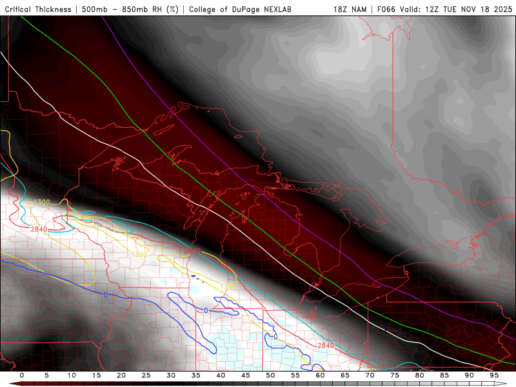Click the color bar's '50' tick label
This screenshot has height=387, width=516.
pos(270,375)
